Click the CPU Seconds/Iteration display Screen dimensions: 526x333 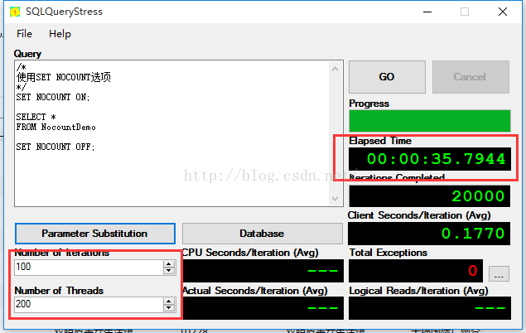click(x=263, y=271)
